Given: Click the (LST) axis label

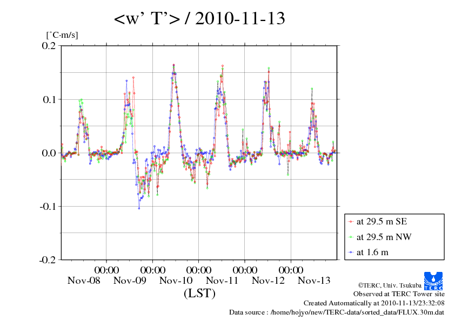Looking at the screenshot, I should tap(199, 293).
